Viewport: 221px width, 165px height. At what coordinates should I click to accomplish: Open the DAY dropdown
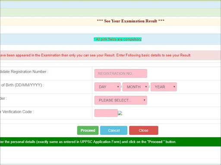107,87
